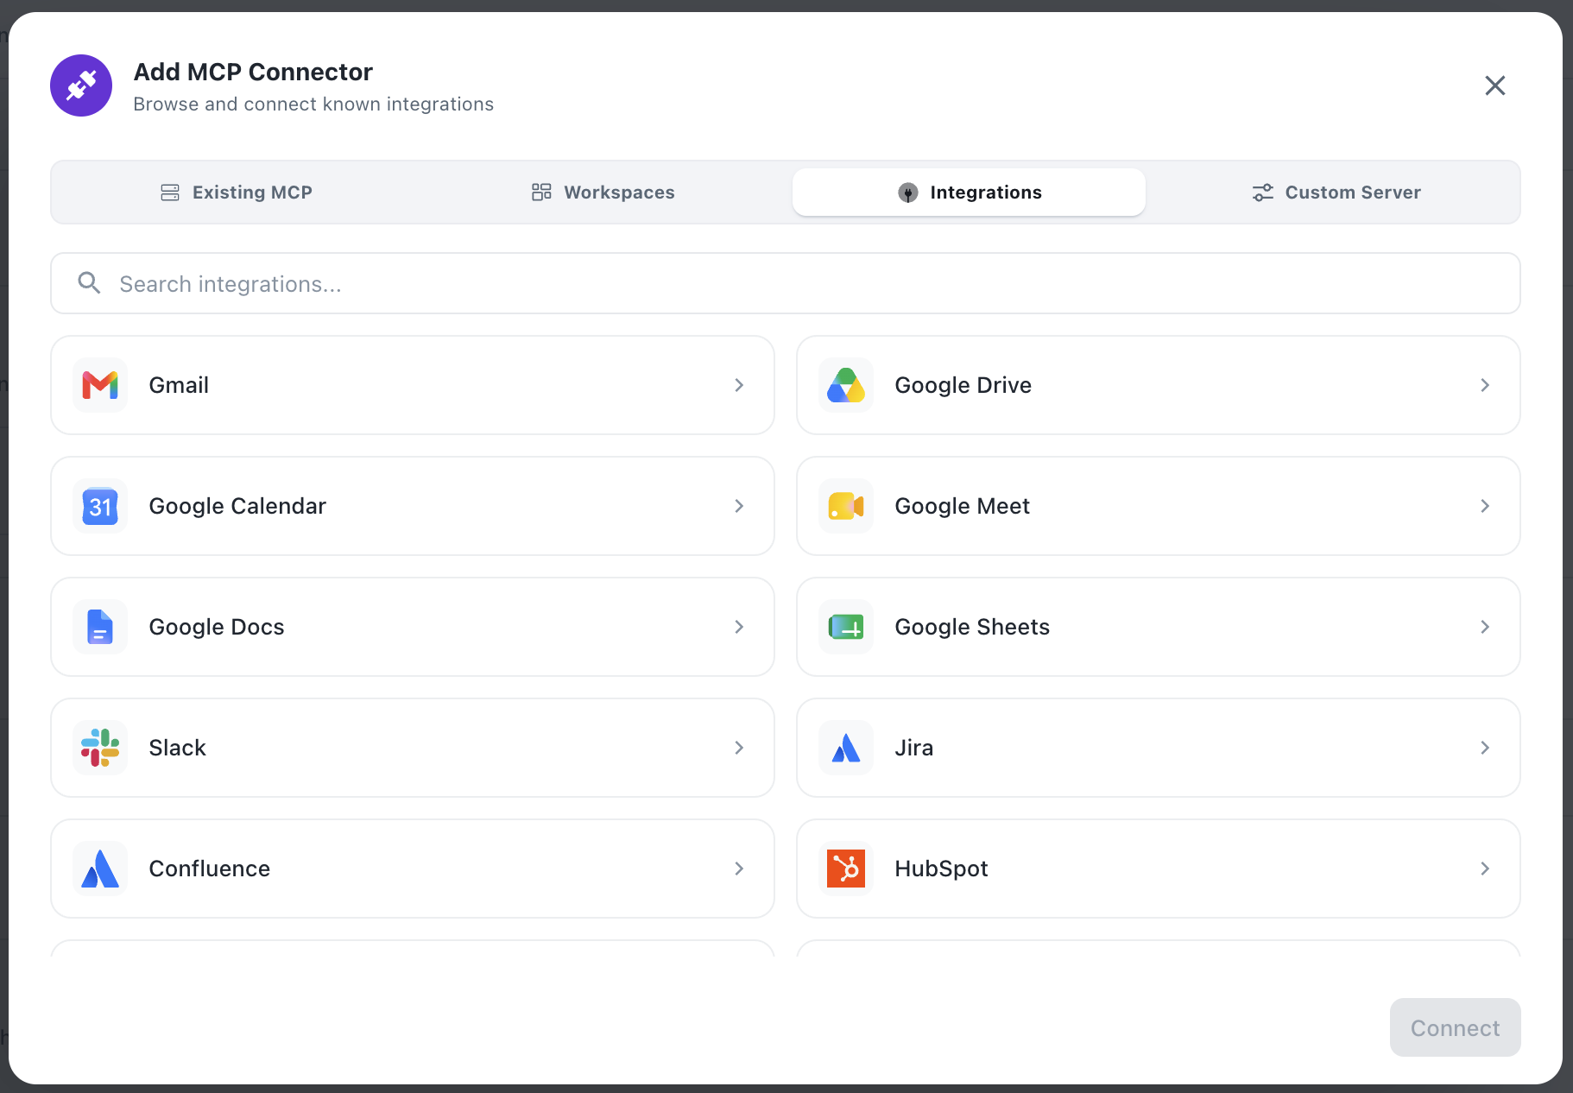Select the Slack integration label

(177, 748)
